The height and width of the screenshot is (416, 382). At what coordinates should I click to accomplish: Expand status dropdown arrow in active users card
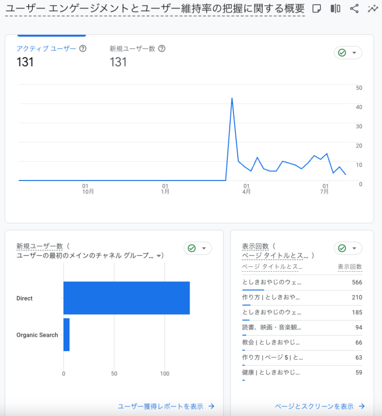point(354,53)
